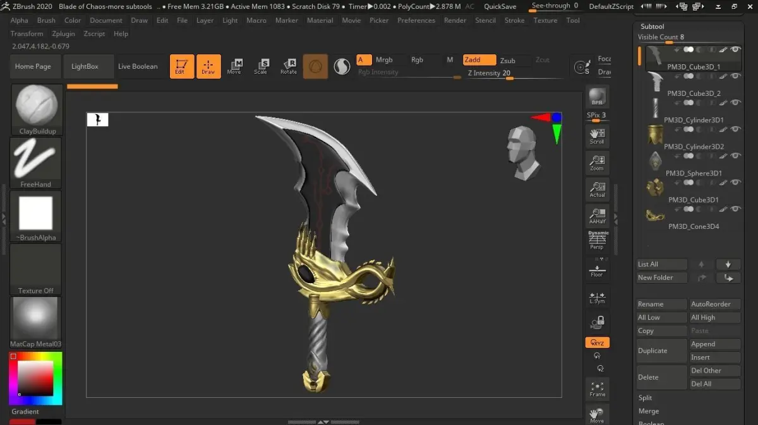Click the BPR render button
This screenshot has height=425, width=758.
(597, 97)
